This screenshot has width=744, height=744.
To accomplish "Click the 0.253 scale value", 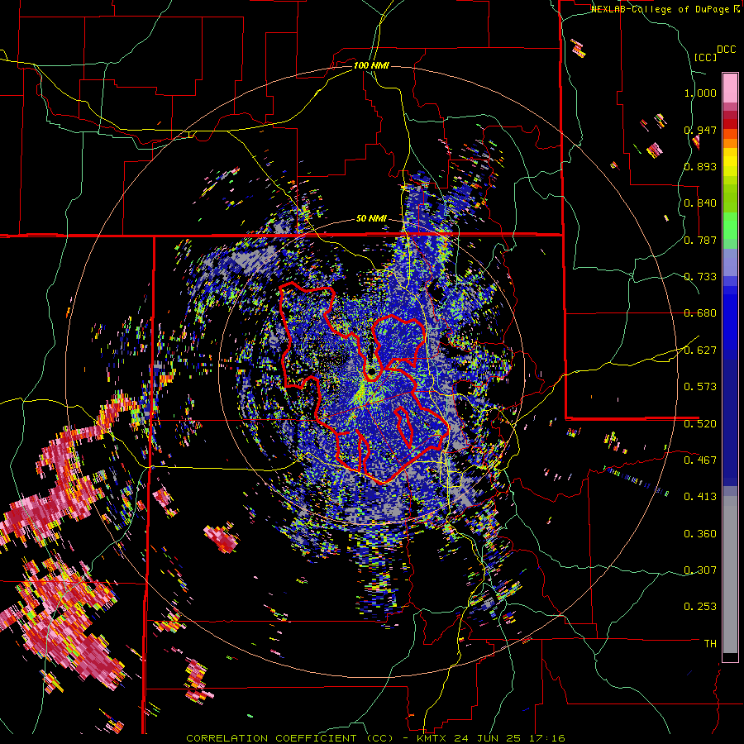I will pos(700,607).
